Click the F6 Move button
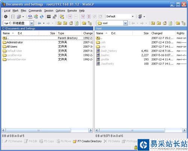This screenshot has height=151, width=188. tap(64, 141)
